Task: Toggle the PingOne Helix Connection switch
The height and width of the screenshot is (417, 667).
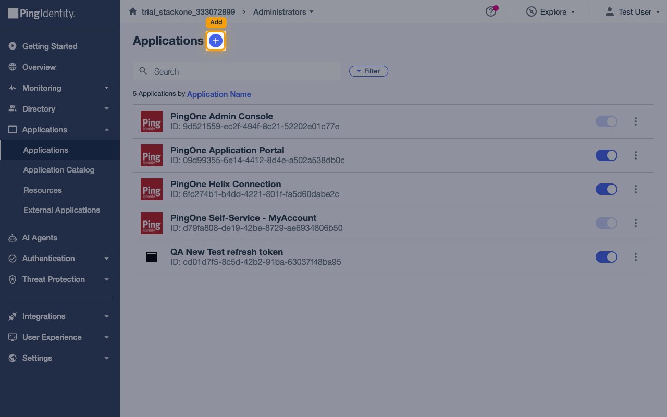Action: pyautogui.click(x=607, y=189)
